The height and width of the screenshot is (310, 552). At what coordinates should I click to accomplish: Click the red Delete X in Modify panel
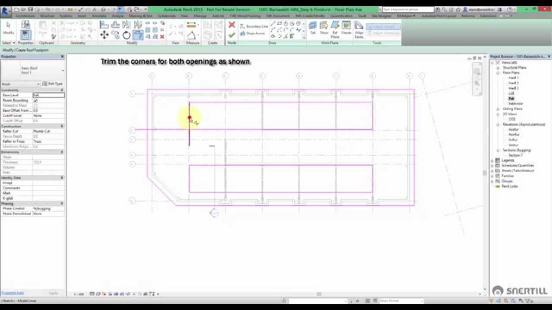tap(162, 37)
